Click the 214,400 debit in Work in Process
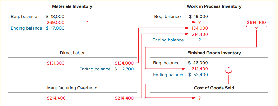Screen dimensions: 278x106 pyautogui.click(x=200, y=34)
